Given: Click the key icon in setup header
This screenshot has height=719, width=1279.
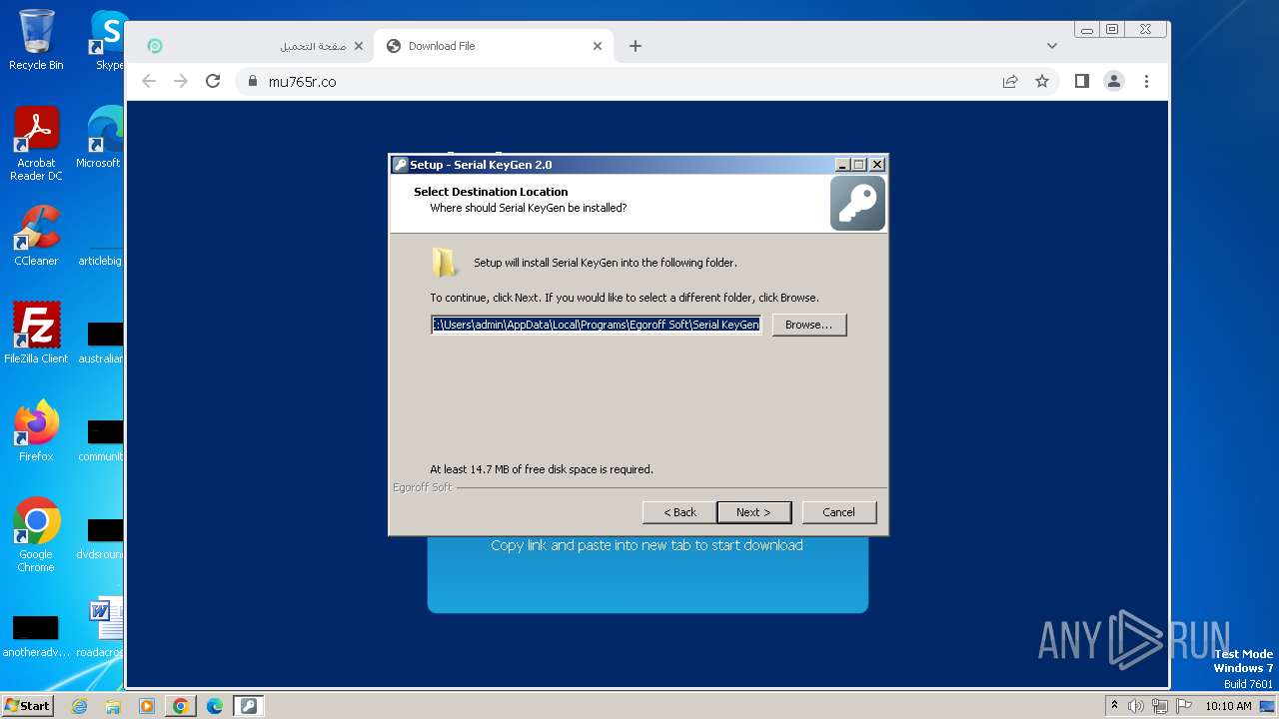Looking at the screenshot, I should pyautogui.click(x=857, y=204).
